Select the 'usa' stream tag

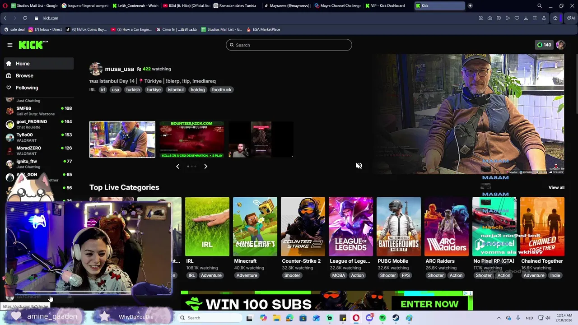click(x=116, y=89)
